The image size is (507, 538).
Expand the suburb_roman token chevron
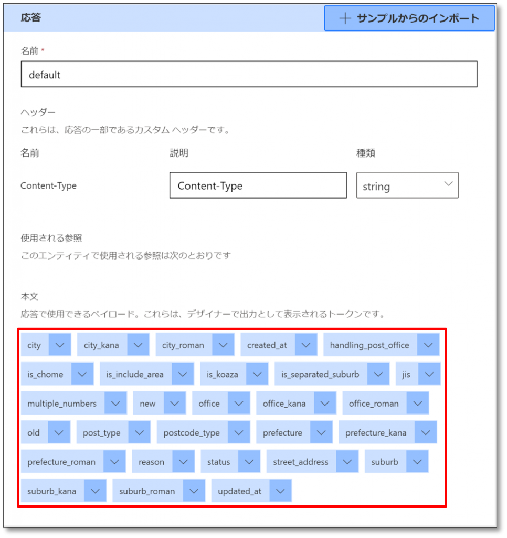194,491
